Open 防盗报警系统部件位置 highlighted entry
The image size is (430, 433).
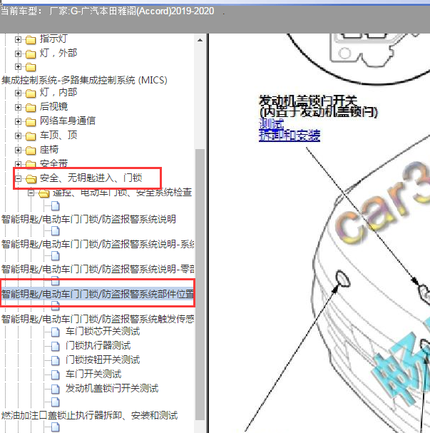(98, 294)
